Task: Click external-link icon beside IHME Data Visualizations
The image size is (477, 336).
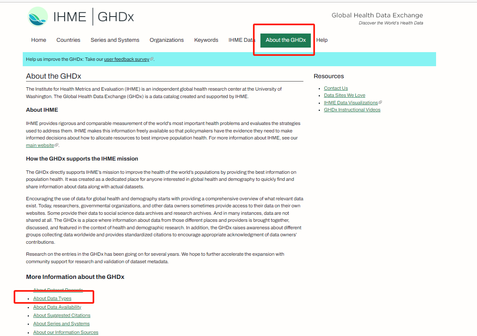Action: (x=380, y=102)
